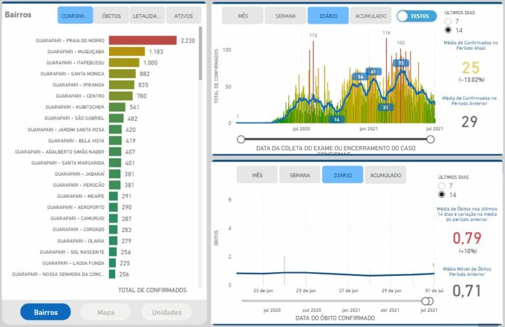
Task: Select the Letalidade tab
Action: click(x=147, y=15)
